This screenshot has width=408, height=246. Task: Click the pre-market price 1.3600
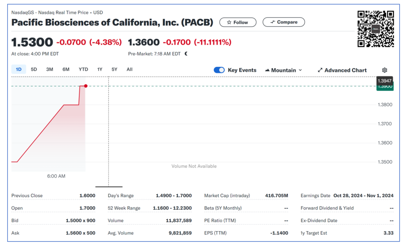[144, 42]
